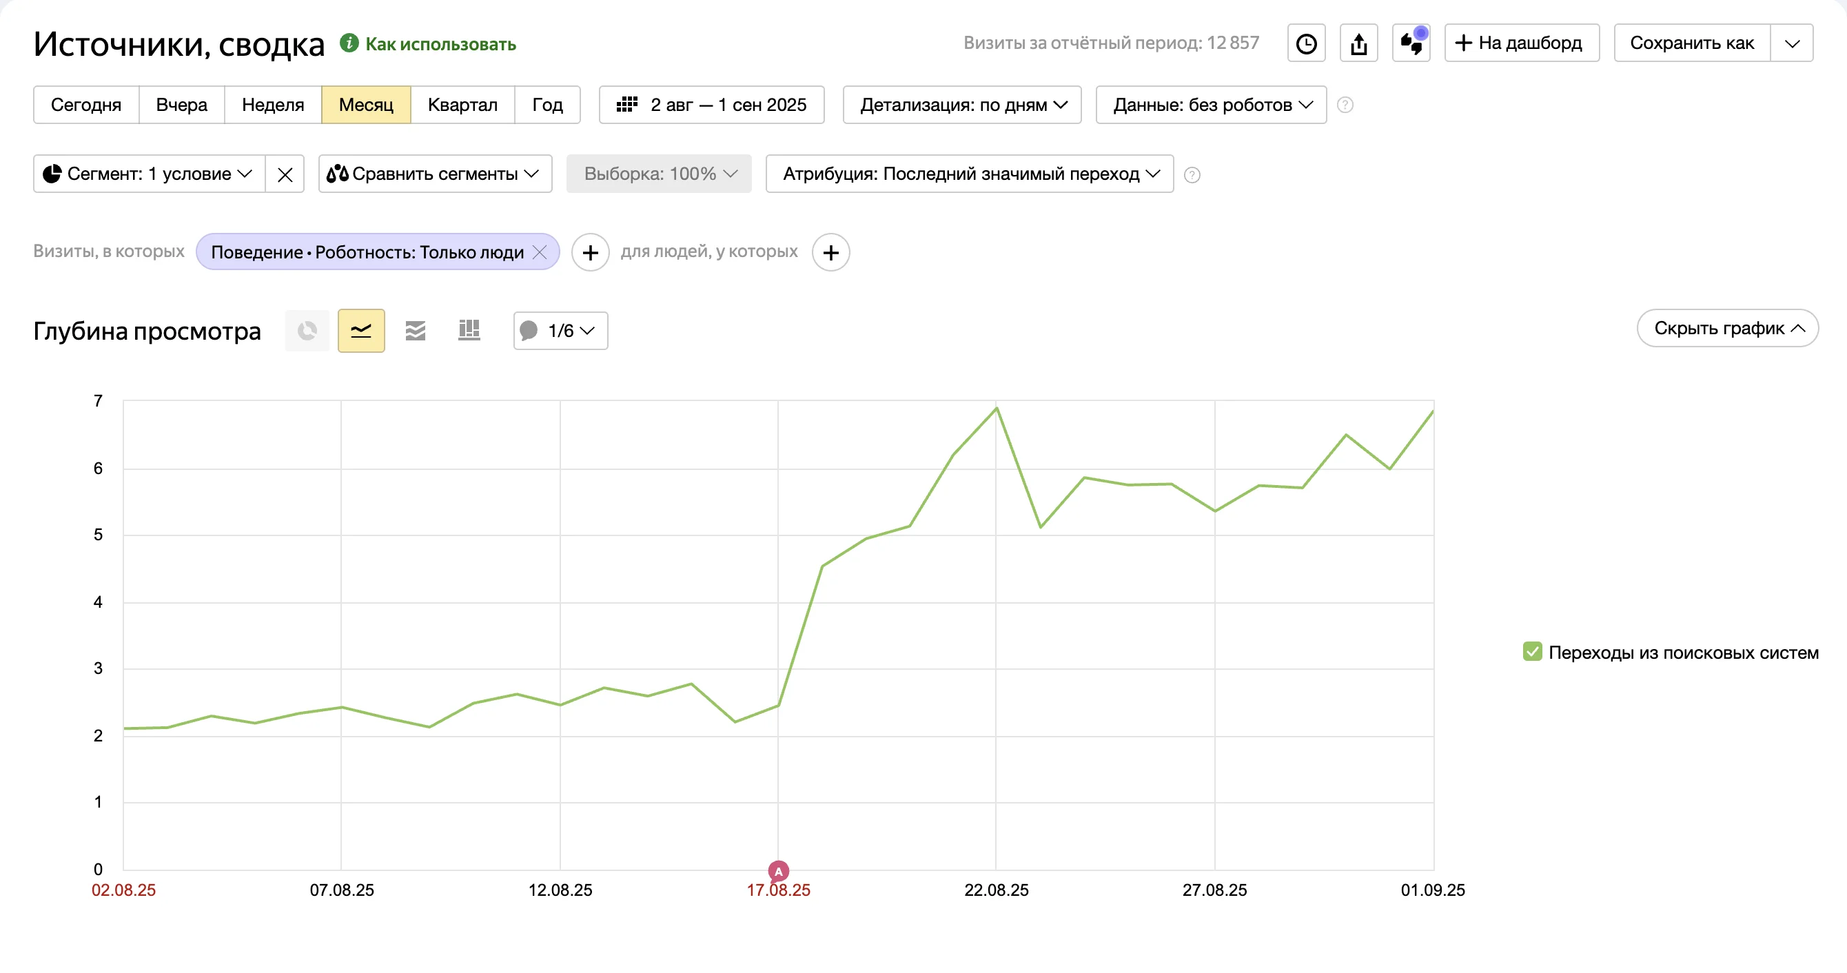Select the 'Квартал' period tab
Viewport: 1847px width, 973px height.
(x=462, y=105)
